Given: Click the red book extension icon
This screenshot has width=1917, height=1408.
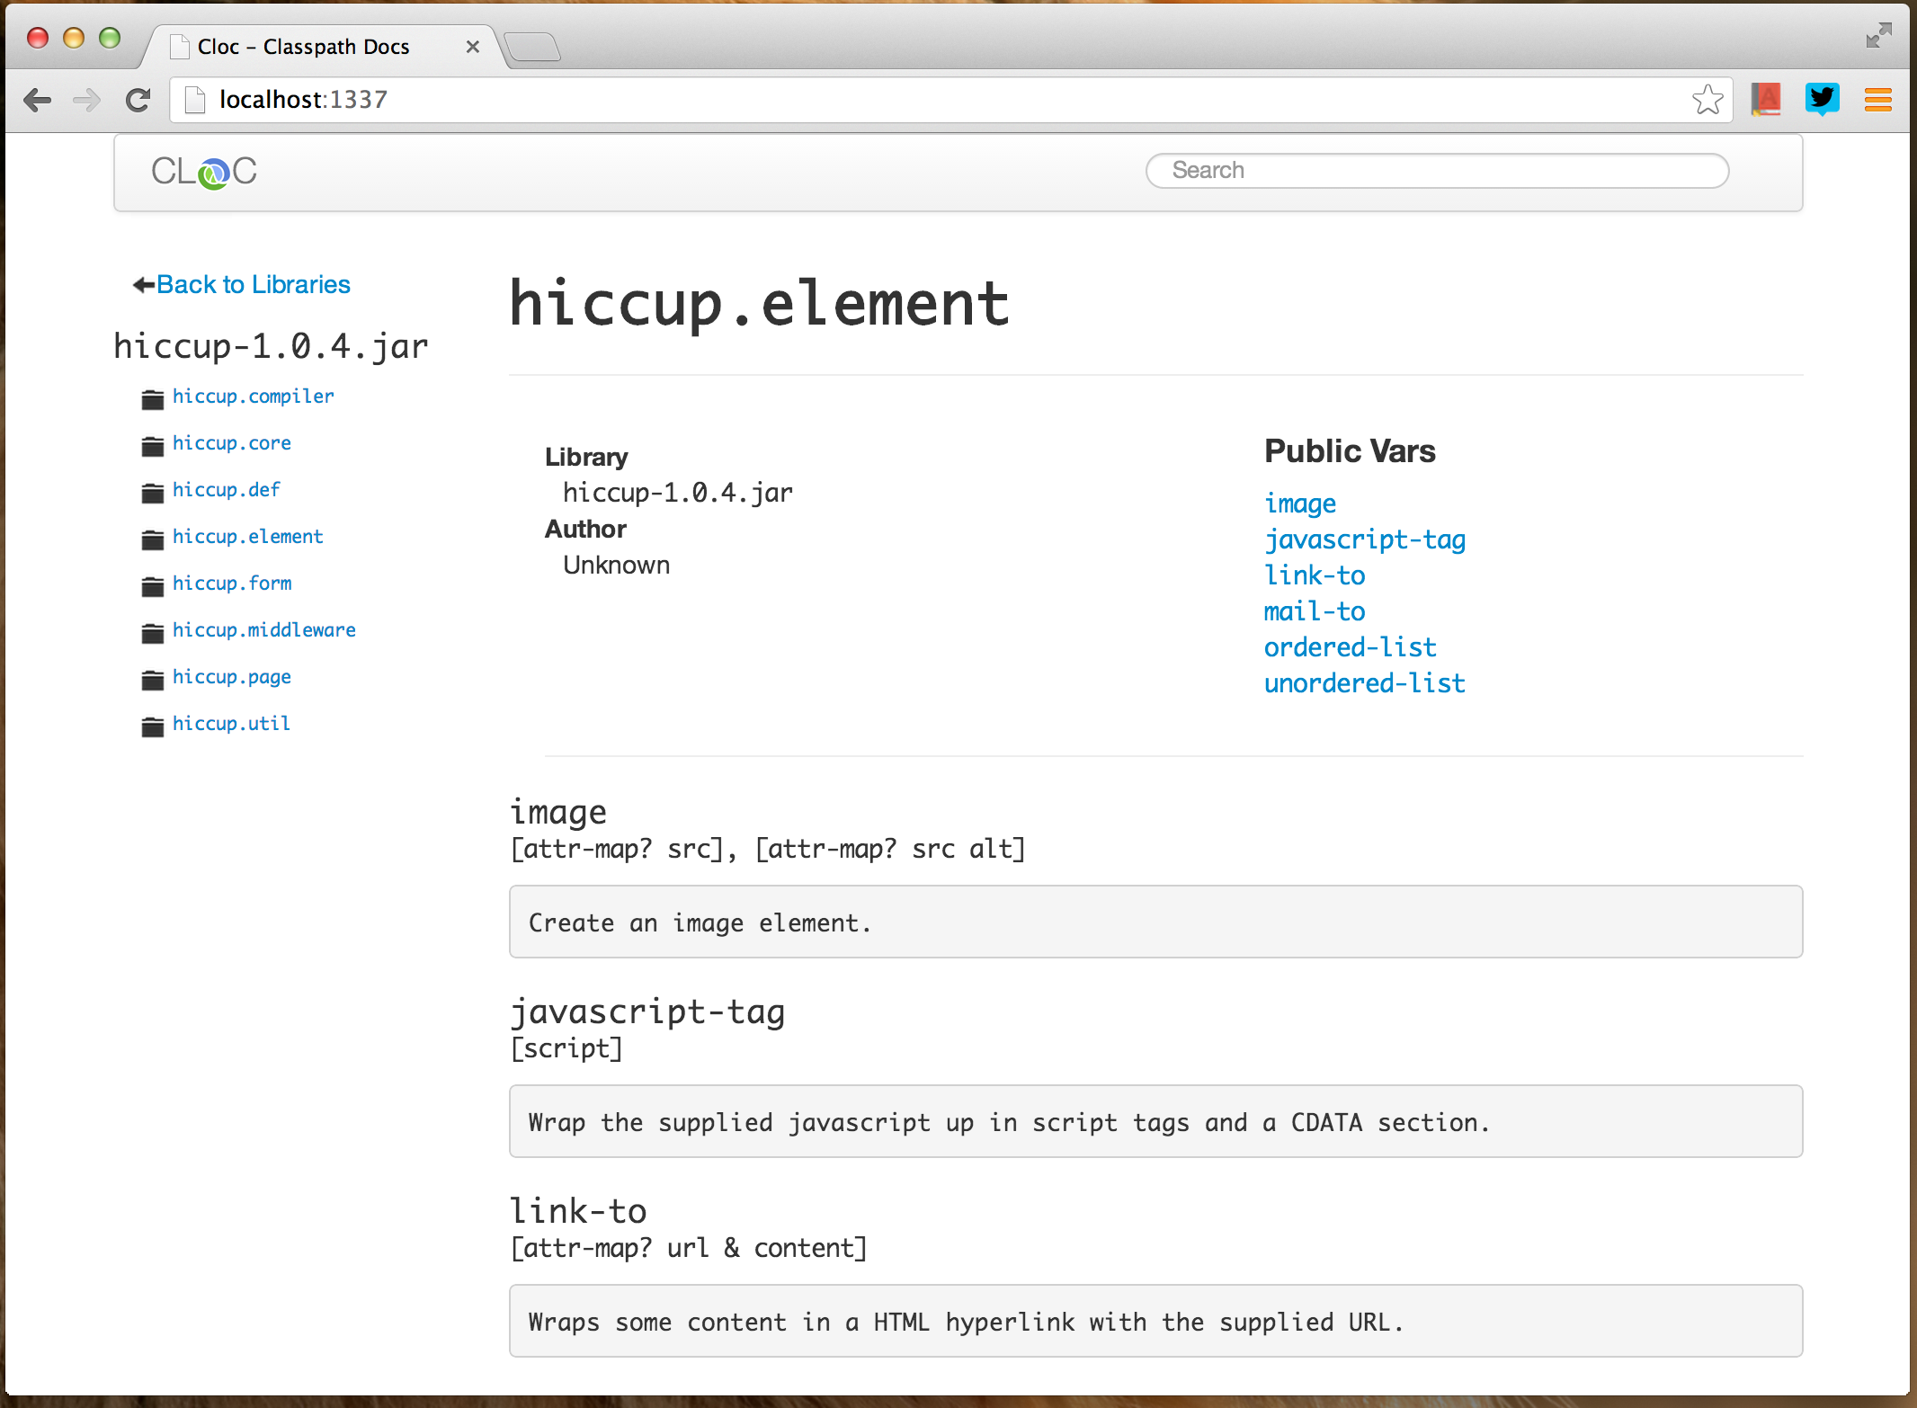Looking at the screenshot, I should (1766, 99).
